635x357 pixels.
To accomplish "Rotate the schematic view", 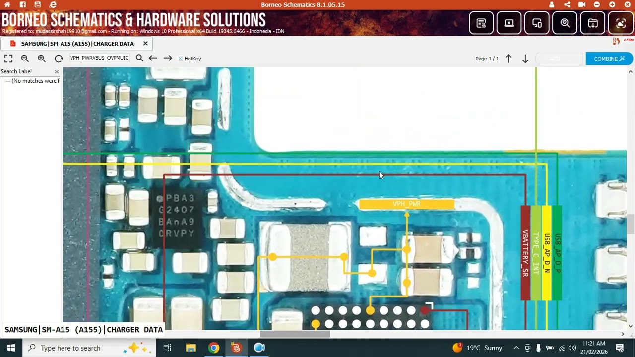I will coord(59,59).
